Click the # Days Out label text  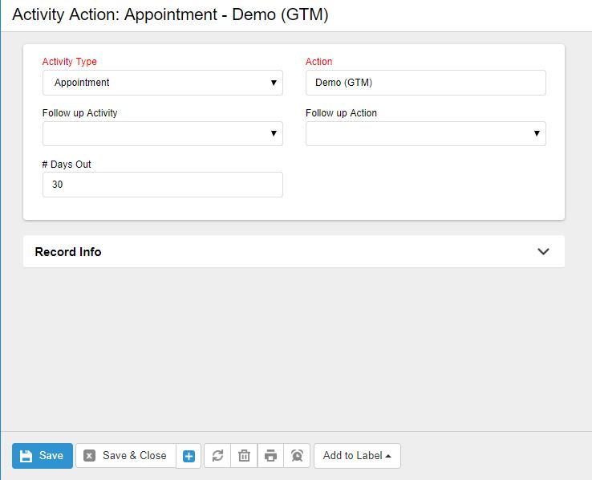click(x=67, y=165)
